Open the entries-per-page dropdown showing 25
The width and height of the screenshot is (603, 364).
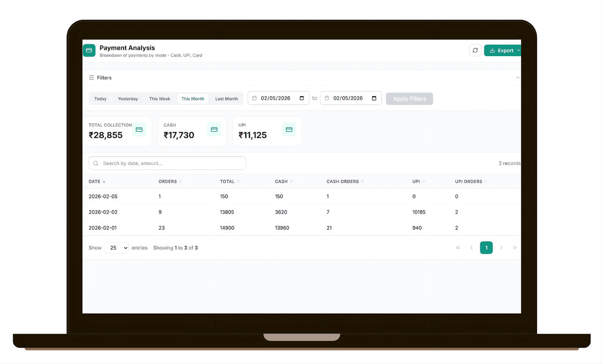click(x=117, y=247)
